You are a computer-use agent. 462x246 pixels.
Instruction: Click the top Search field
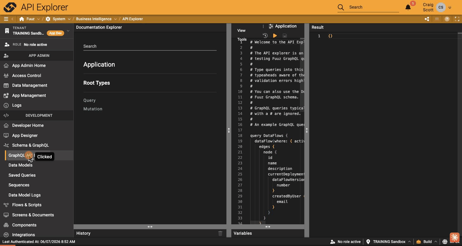[374, 7]
